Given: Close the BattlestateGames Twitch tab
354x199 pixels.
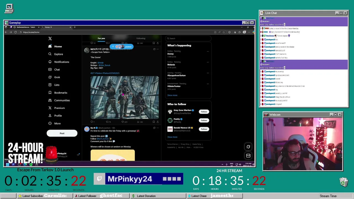Looking at the screenshot, I should pyautogui.click(x=39, y=27).
